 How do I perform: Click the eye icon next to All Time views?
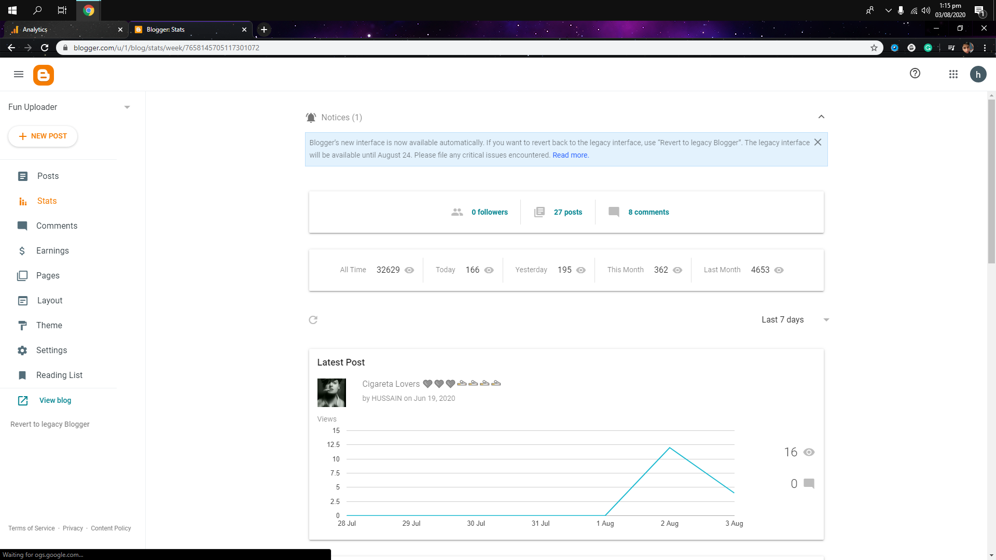(409, 270)
